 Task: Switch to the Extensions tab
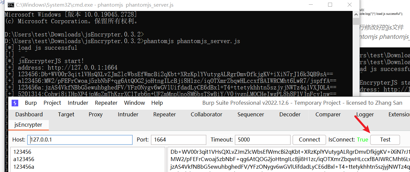[x=399, y=114]
